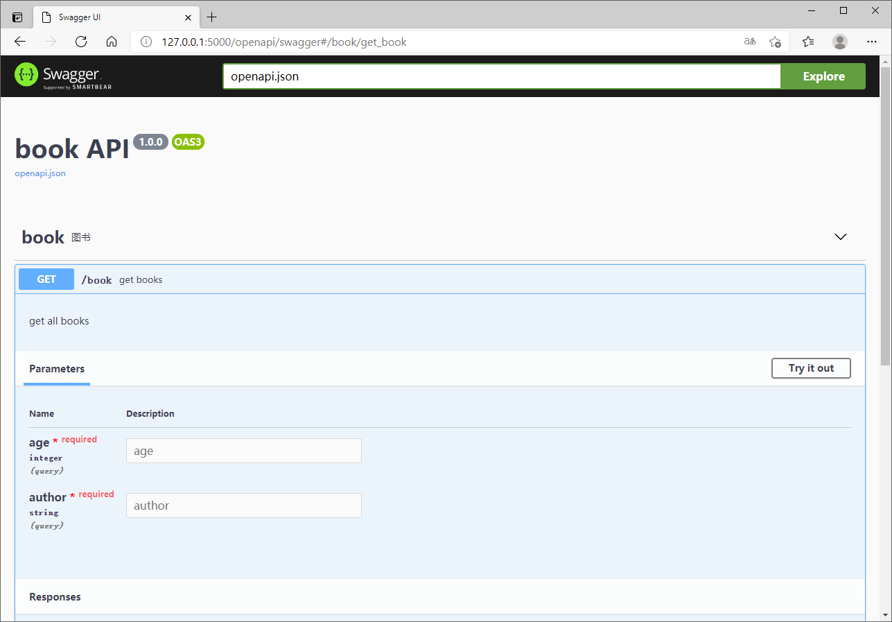Click inside the age input field
892x622 pixels.
pos(243,450)
